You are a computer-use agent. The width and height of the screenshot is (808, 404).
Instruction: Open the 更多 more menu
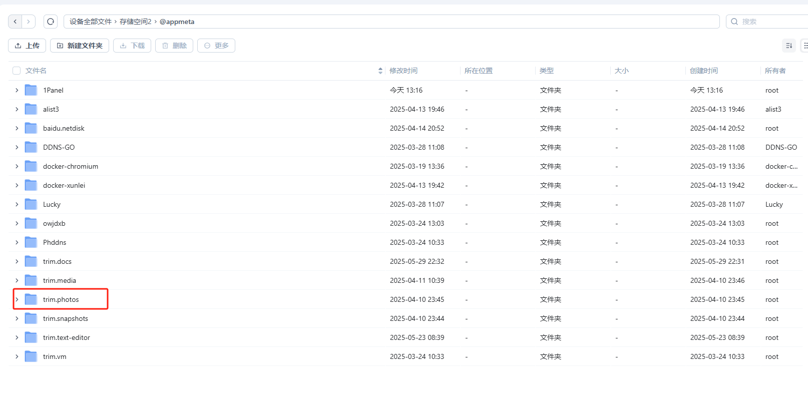coord(216,46)
